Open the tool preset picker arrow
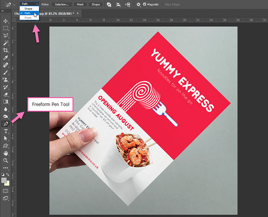Screen dimensions: 268x217 14,5
